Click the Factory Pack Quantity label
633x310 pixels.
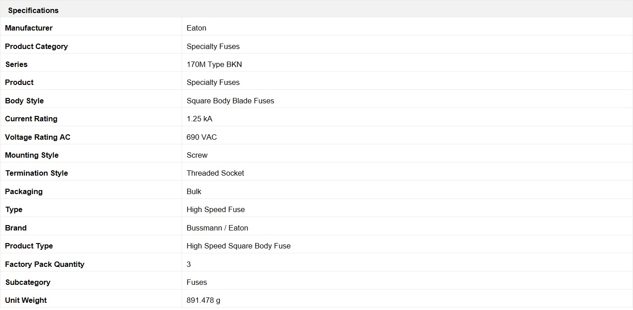45,264
